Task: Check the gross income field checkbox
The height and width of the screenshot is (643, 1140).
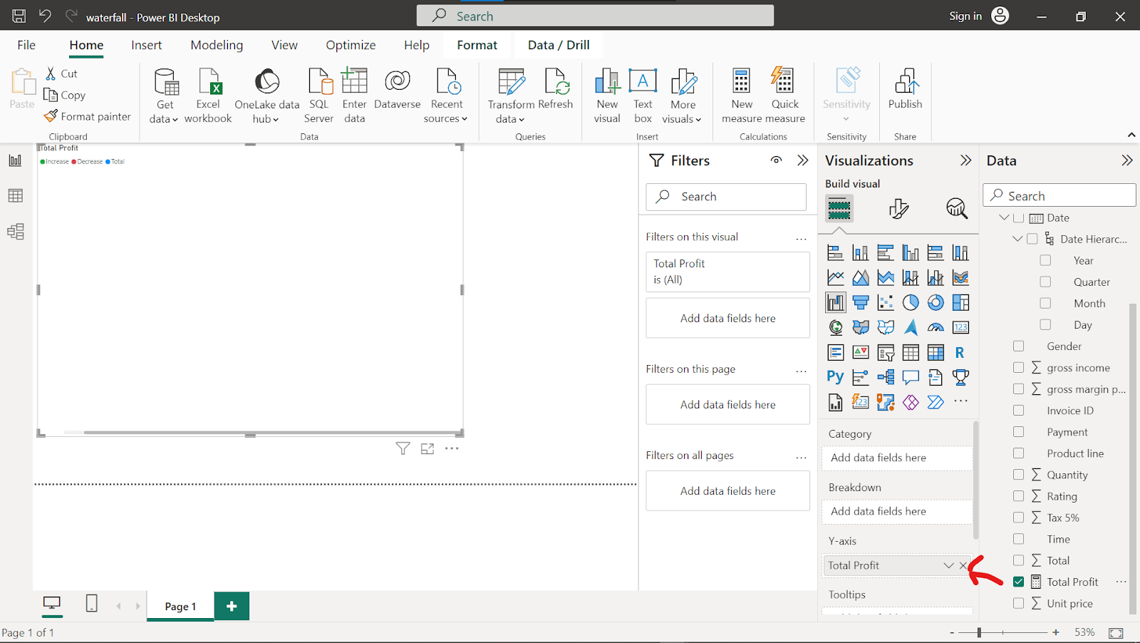Action: pos(1018,367)
